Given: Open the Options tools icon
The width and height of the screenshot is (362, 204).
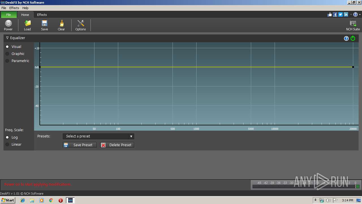Looking at the screenshot, I should point(81,25).
